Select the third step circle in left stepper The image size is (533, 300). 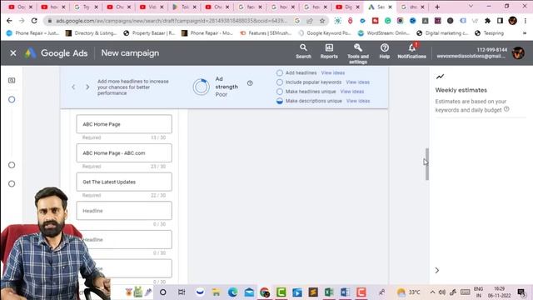[x=12, y=183]
